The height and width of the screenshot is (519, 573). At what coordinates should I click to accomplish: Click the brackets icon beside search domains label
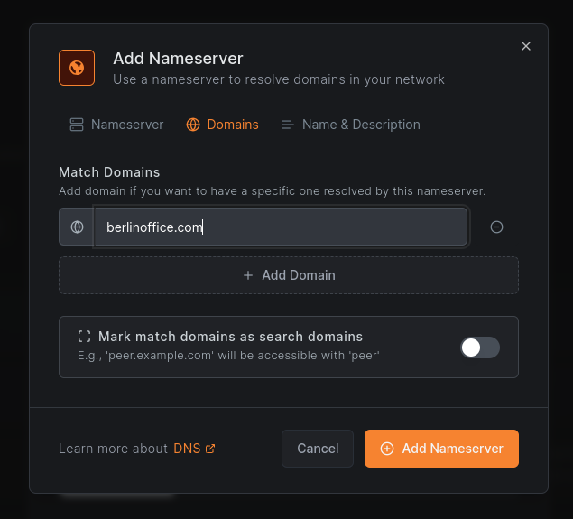pos(84,336)
